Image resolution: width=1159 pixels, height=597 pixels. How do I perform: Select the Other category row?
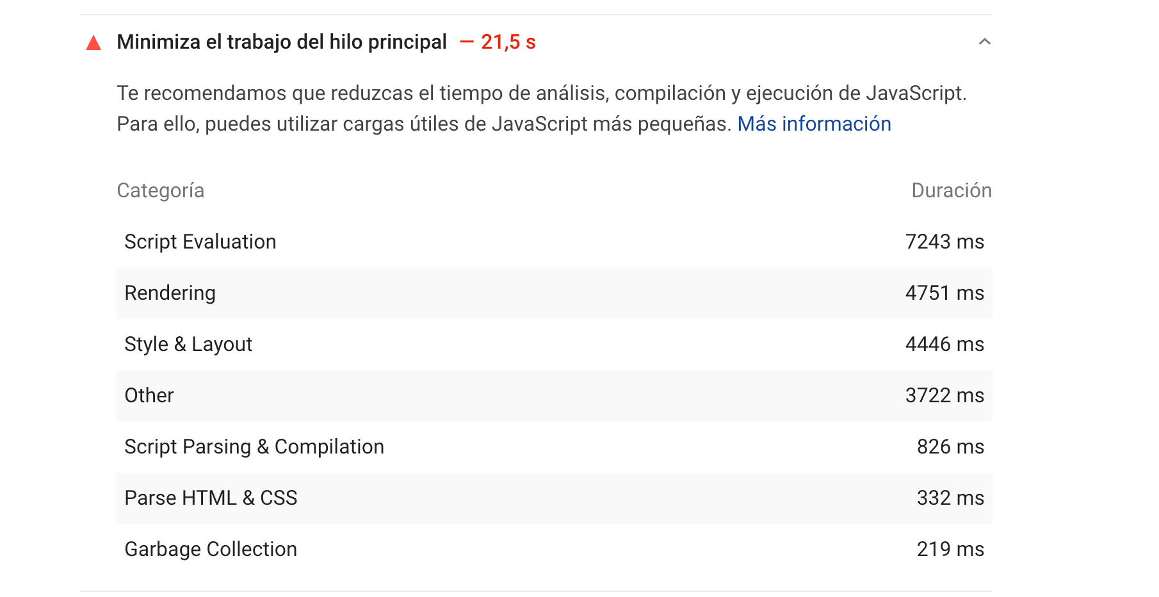[x=555, y=396]
